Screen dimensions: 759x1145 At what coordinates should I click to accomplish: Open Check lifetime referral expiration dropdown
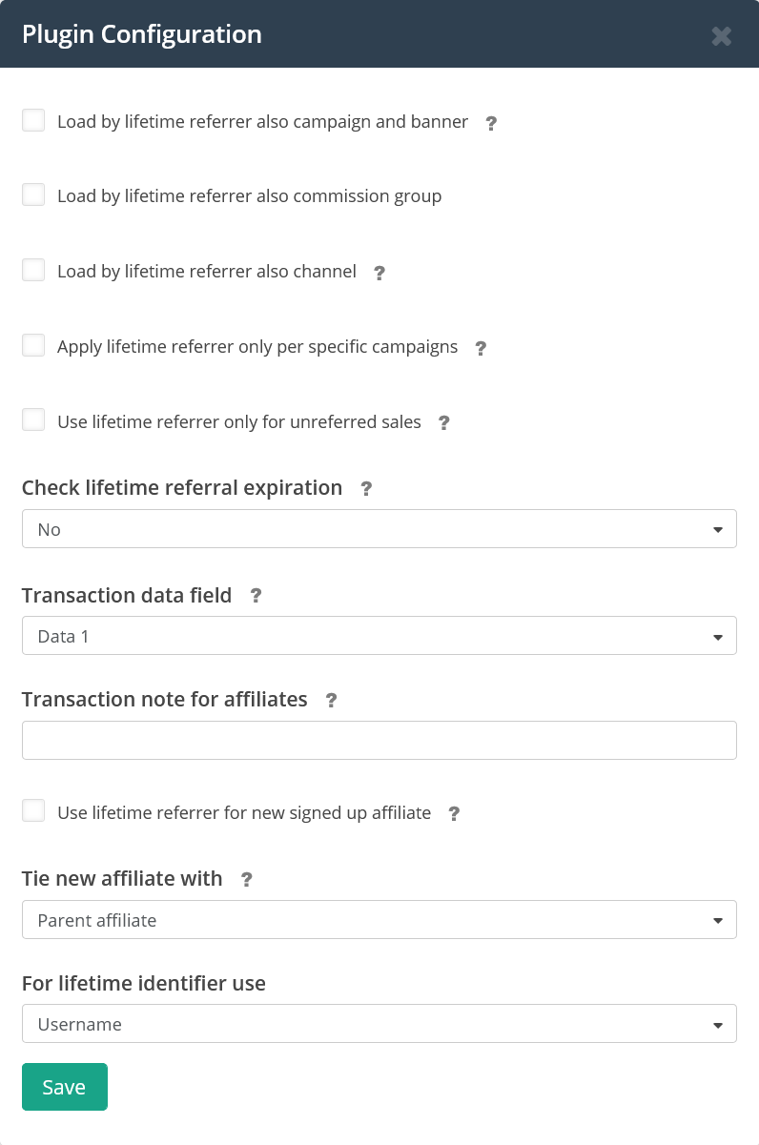coord(379,529)
